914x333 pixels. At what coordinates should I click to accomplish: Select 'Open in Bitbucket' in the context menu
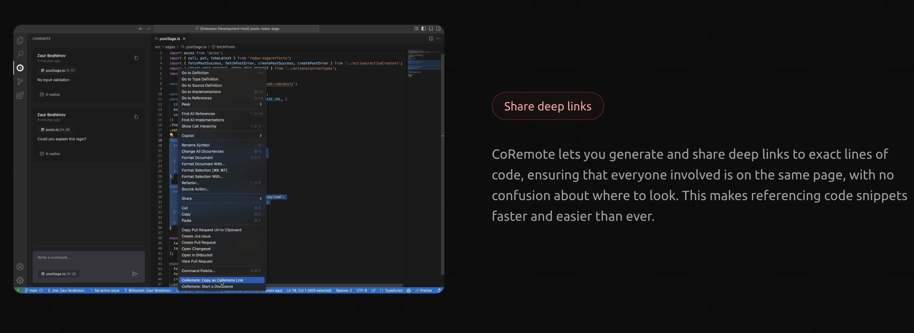pyautogui.click(x=221, y=255)
